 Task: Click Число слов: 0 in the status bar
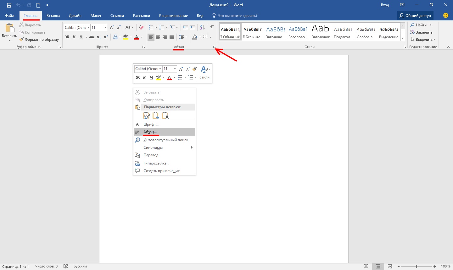(x=47, y=266)
